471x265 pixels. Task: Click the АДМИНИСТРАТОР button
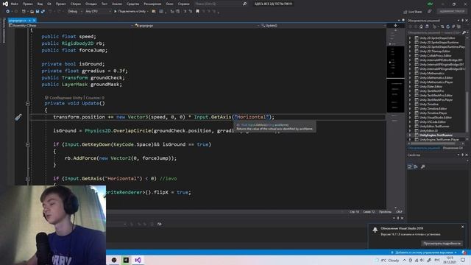click(x=451, y=12)
